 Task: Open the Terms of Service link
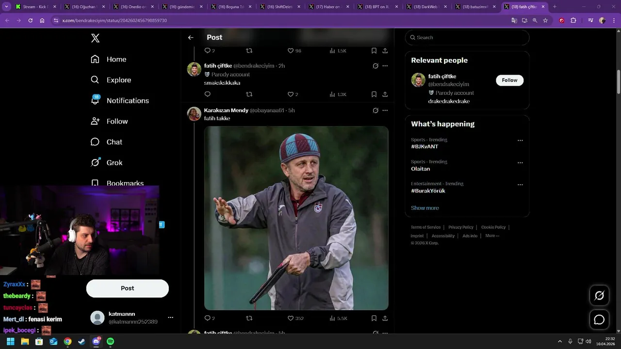pyautogui.click(x=425, y=227)
